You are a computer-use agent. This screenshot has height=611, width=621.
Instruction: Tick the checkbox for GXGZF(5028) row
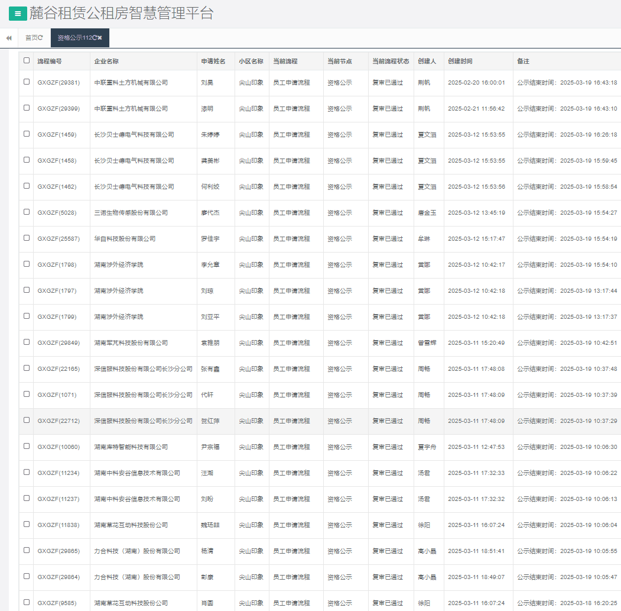click(27, 212)
